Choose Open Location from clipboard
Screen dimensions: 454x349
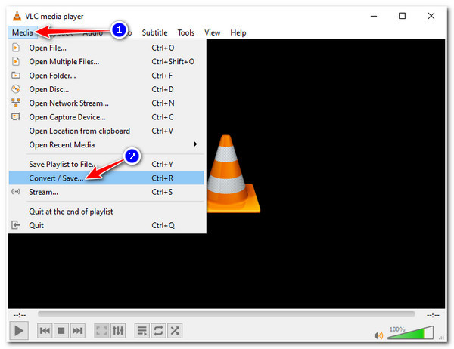(106, 131)
